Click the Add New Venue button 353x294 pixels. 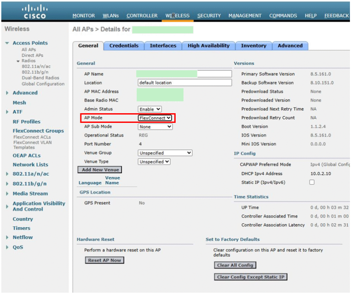pos(100,170)
